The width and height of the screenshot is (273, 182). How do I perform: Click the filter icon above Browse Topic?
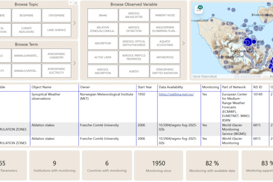pos(70,3)
